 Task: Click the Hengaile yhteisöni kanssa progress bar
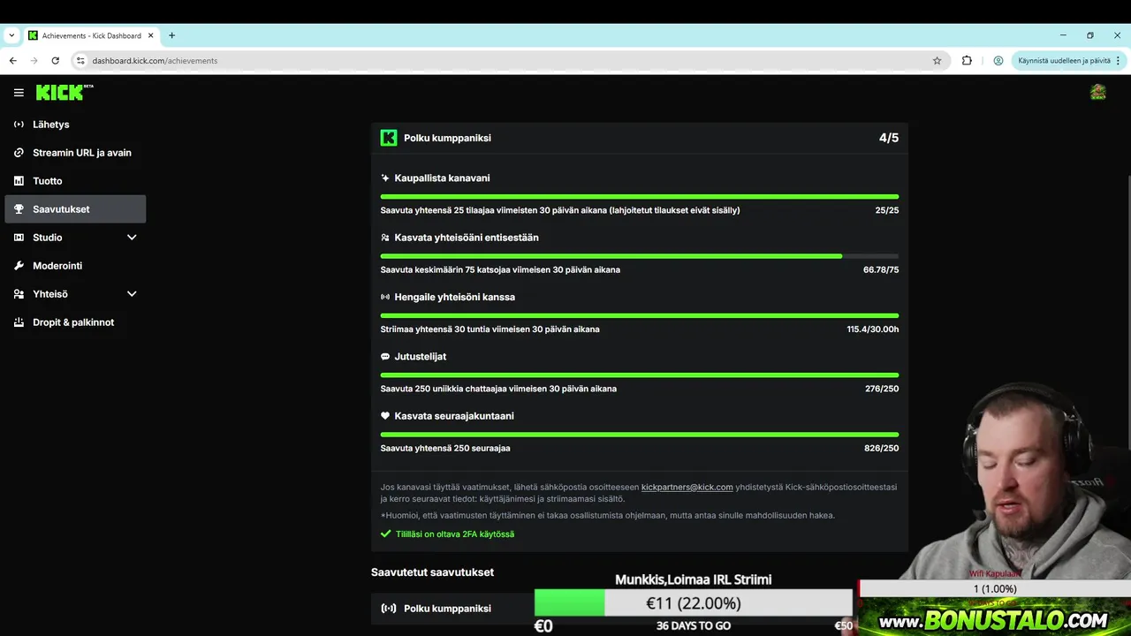click(640, 315)
